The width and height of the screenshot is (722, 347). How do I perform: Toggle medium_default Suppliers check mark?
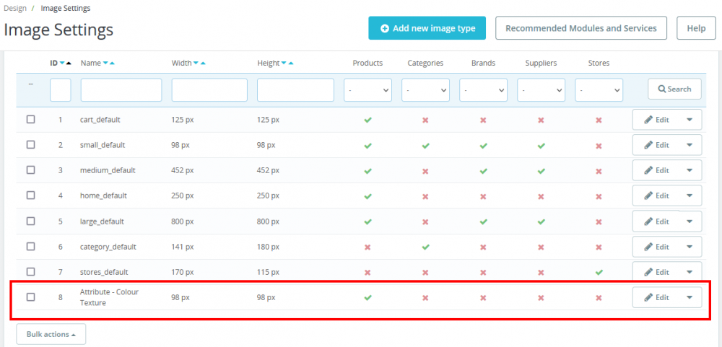(x=541, y=171)
